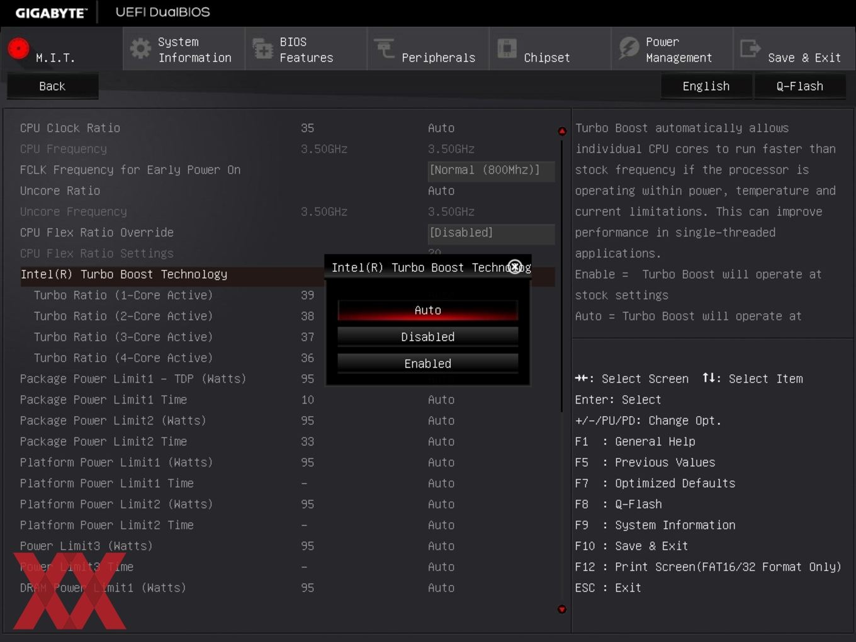The image size is (856, 642).
Task: Click the F7 Optimized Defaults help line
Action: 655,483
